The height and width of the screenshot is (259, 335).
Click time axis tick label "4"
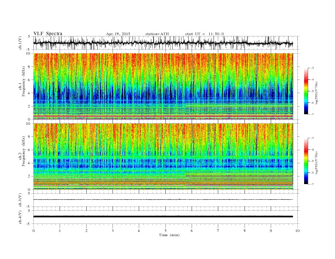[139, 231]
